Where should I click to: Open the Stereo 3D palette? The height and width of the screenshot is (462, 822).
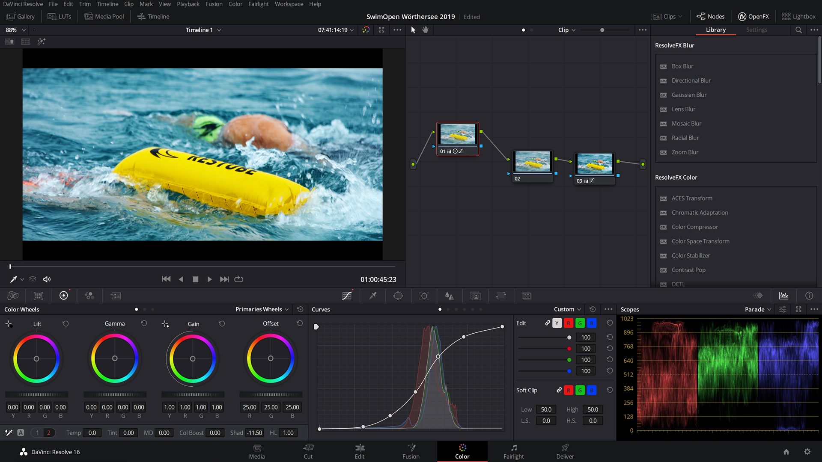coord(527,296)
